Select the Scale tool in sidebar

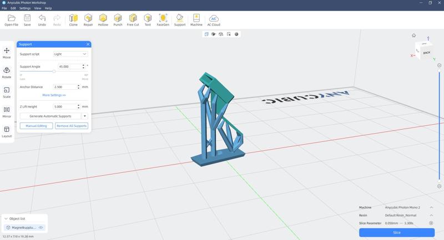click(x=7, y=93)
